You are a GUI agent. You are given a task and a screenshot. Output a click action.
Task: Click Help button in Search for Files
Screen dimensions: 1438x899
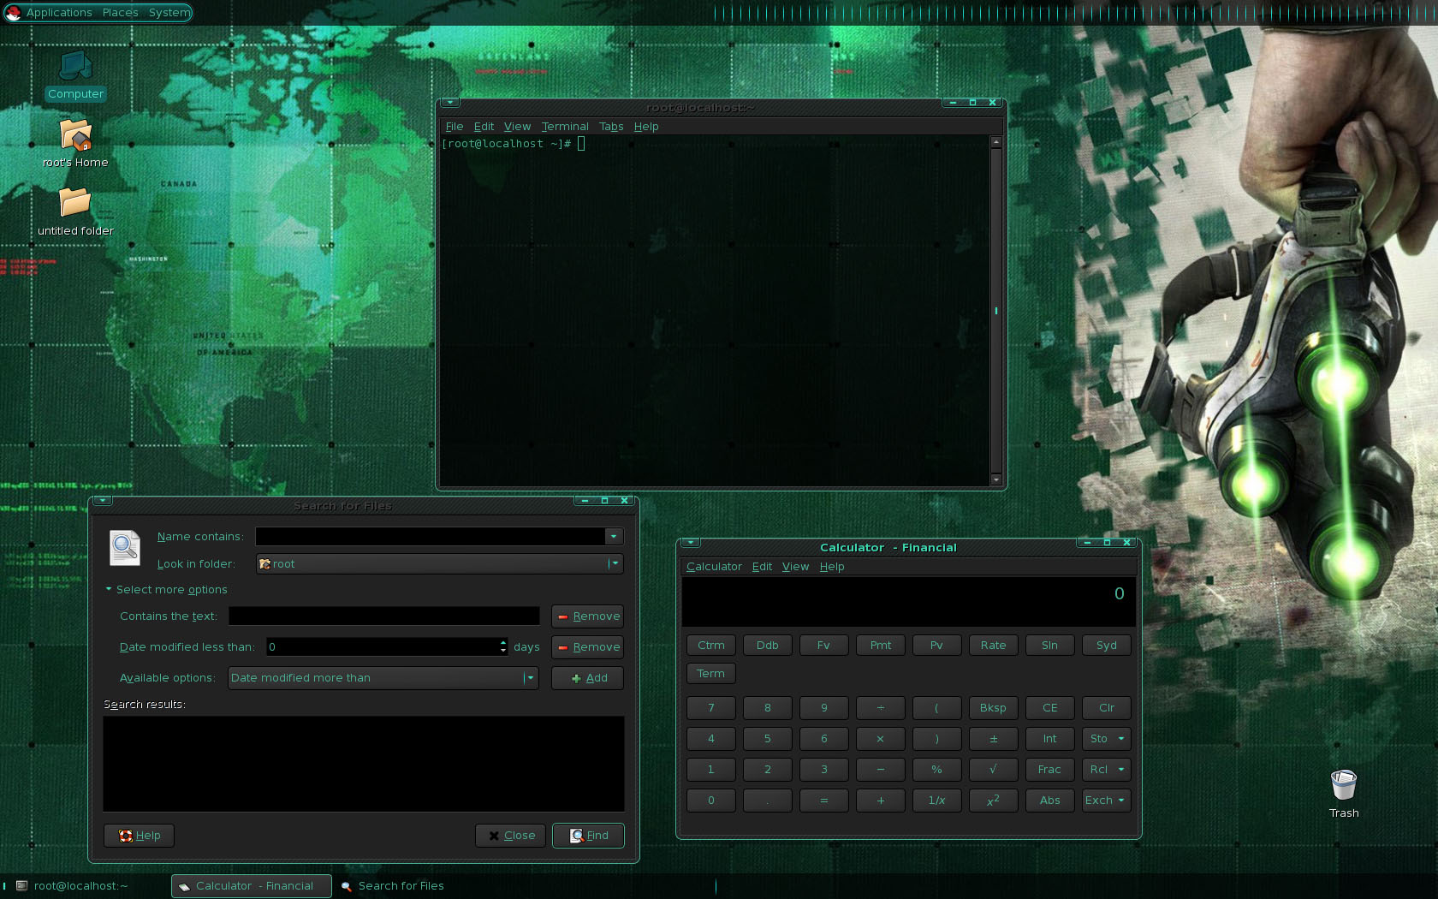click(x=139, y=836)
